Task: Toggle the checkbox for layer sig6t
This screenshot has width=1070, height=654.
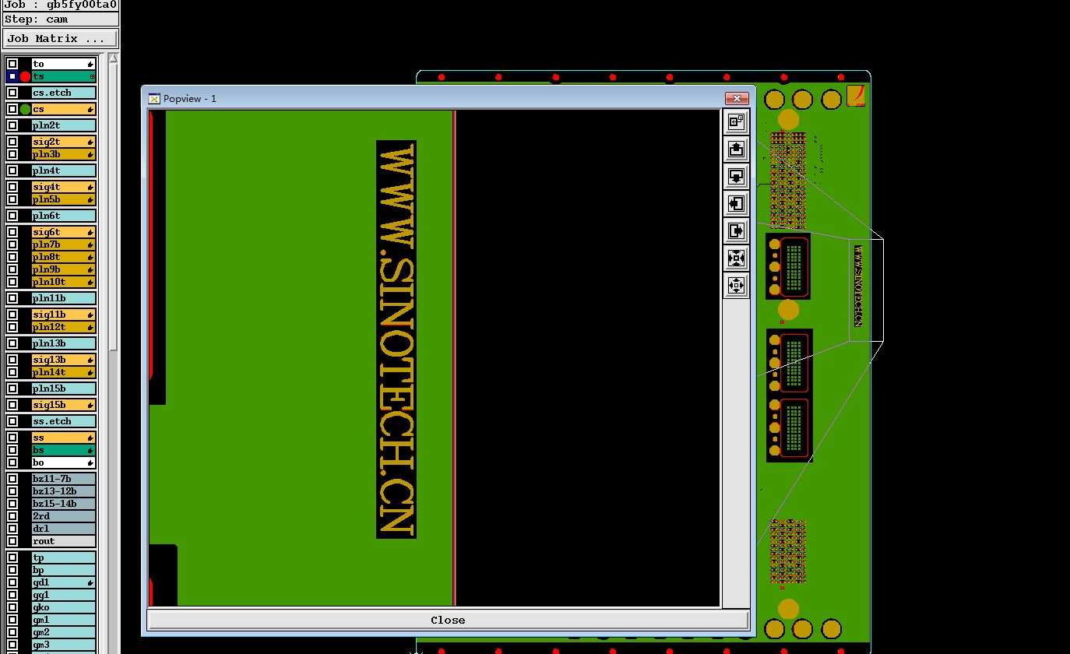Action: coord(12,232)
